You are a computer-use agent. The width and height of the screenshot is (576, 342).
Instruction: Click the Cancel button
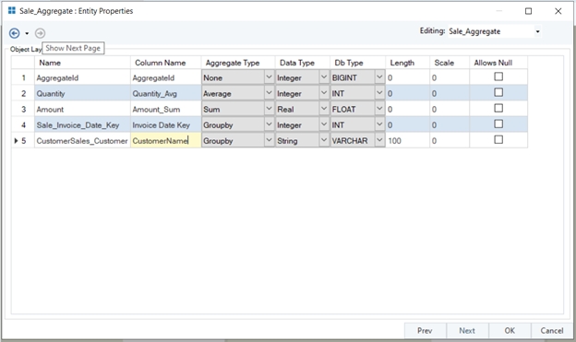coord(552,331)
